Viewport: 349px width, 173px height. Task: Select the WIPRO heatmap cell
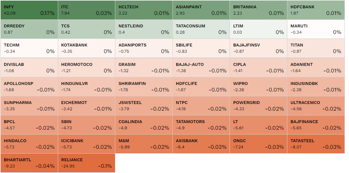click(x=258, y=86)
